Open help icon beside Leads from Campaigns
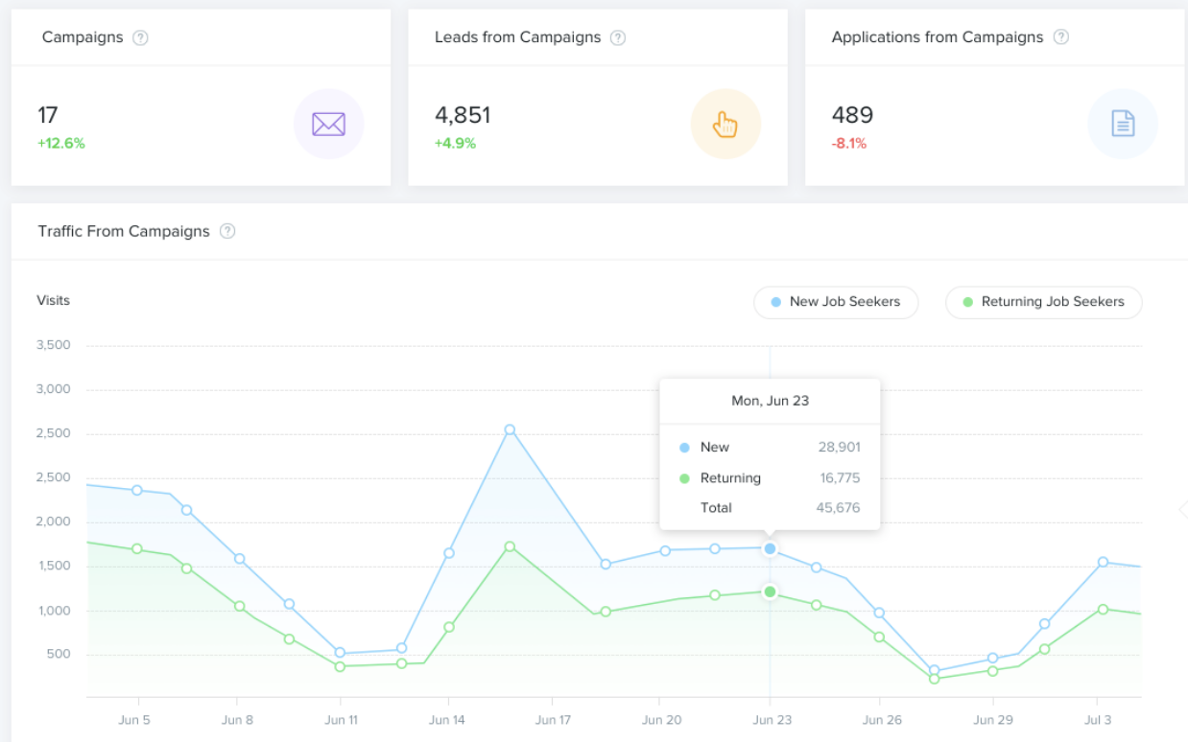The width and height of the screenshot is (1188, 742). pyautogui.click(x=618, y=38)
